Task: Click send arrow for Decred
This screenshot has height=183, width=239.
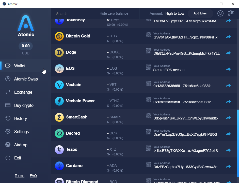Action: (x=228, y=134)
